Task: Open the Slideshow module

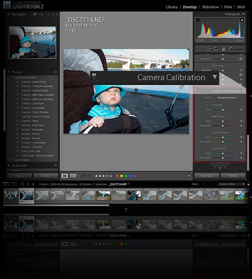Action: 211,7
